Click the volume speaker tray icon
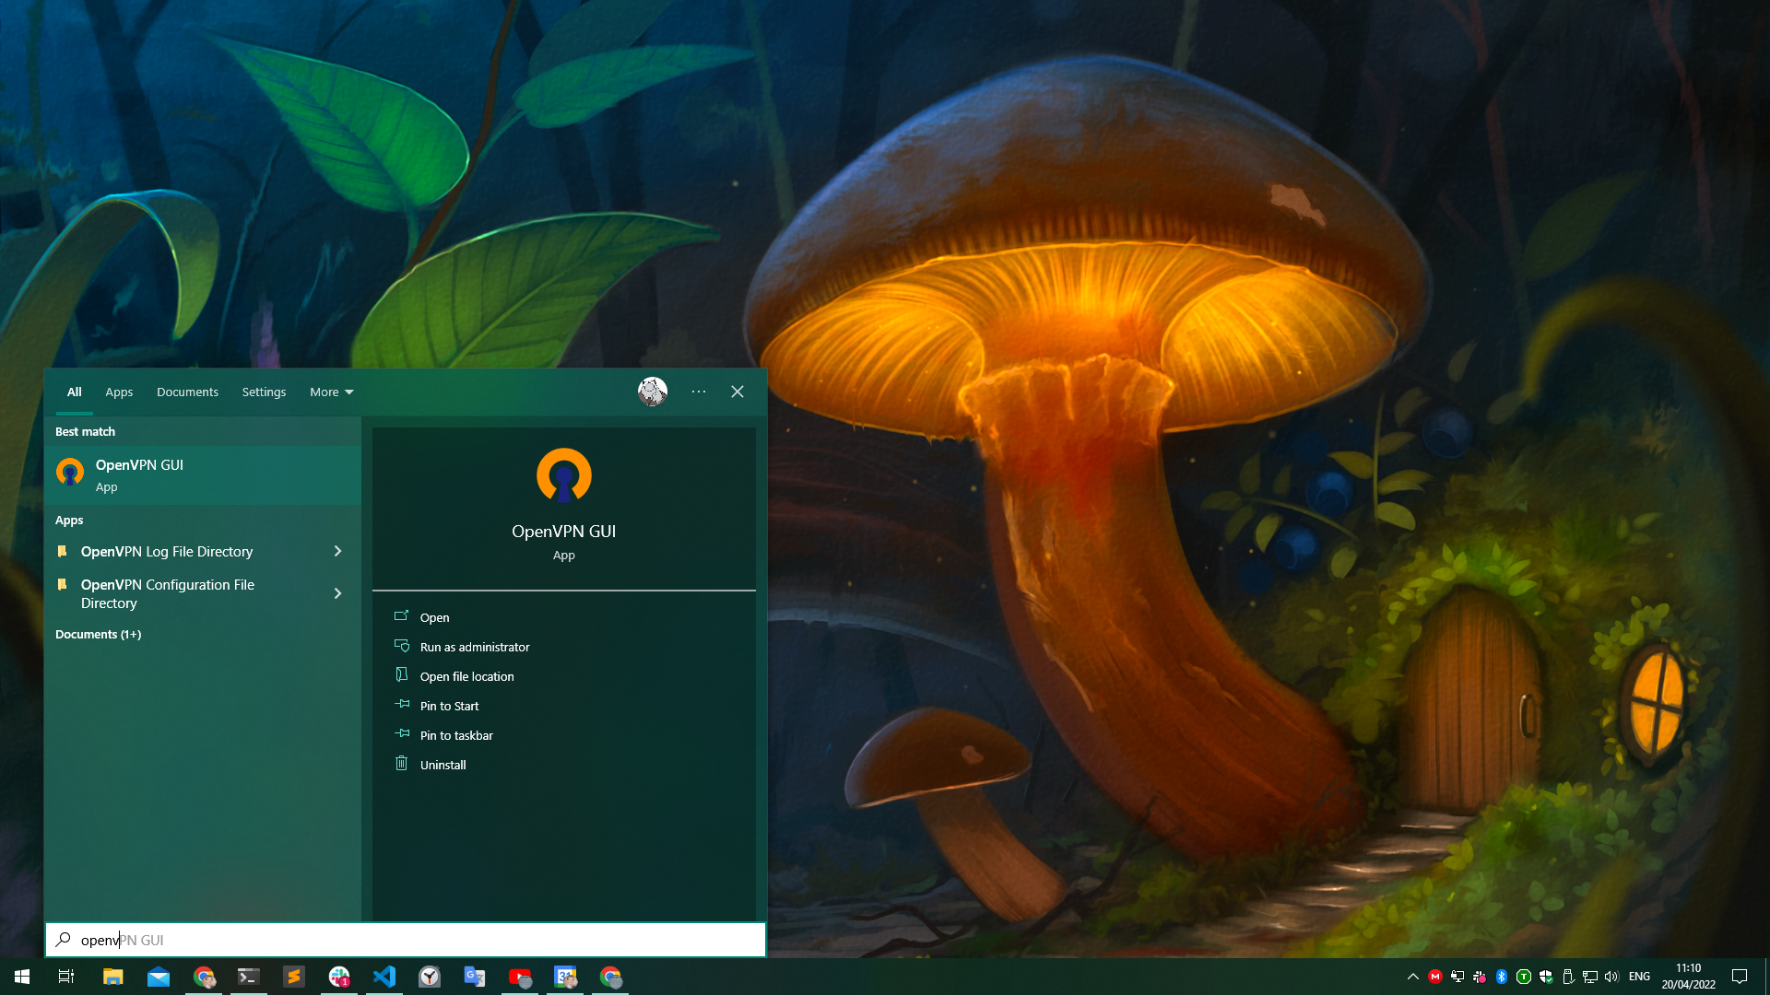Image resolution: width=1770 pixels, height=995 pixels. pyautogui.click(x=1611, y=977)
